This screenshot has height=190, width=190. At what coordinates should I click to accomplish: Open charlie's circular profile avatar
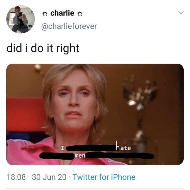click(21, 19)
